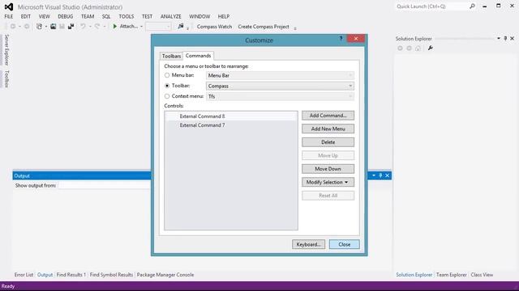
Task: Click the Quick Launch search magnifier icon
Action: pyautogui.click(x=472, y=6)
